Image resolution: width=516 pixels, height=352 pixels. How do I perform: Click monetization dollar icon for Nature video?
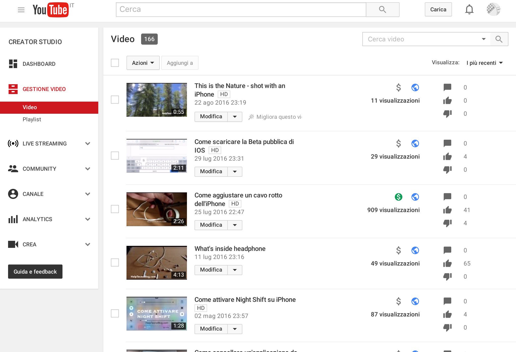coord(398,87)
